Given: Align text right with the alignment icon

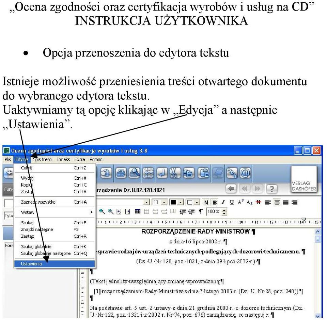Looking at the screenshot, I should 294,202.
